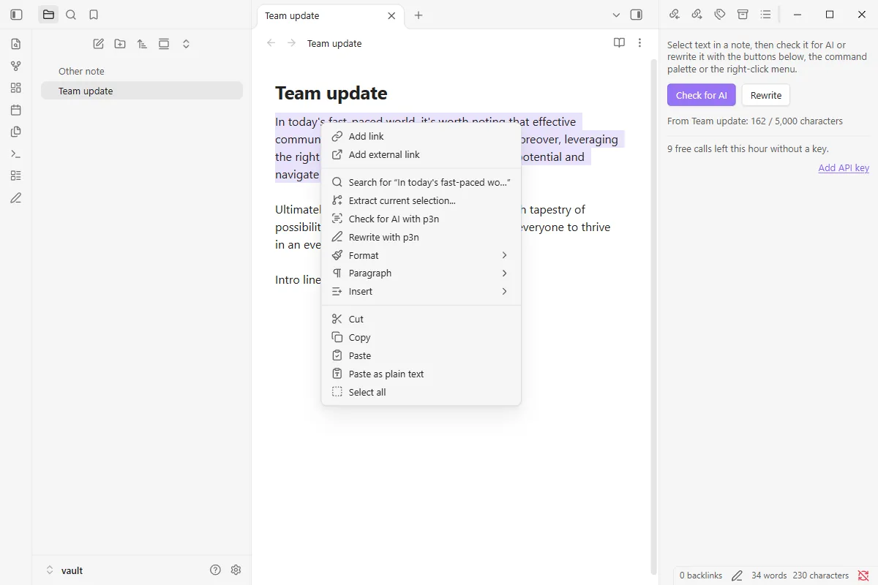Toggle the right sidebar panel
This screenshot has height=585, width=878.
pos(637,15)
